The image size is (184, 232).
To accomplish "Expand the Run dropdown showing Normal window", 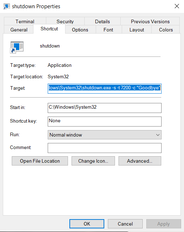I will pos(105,135).
